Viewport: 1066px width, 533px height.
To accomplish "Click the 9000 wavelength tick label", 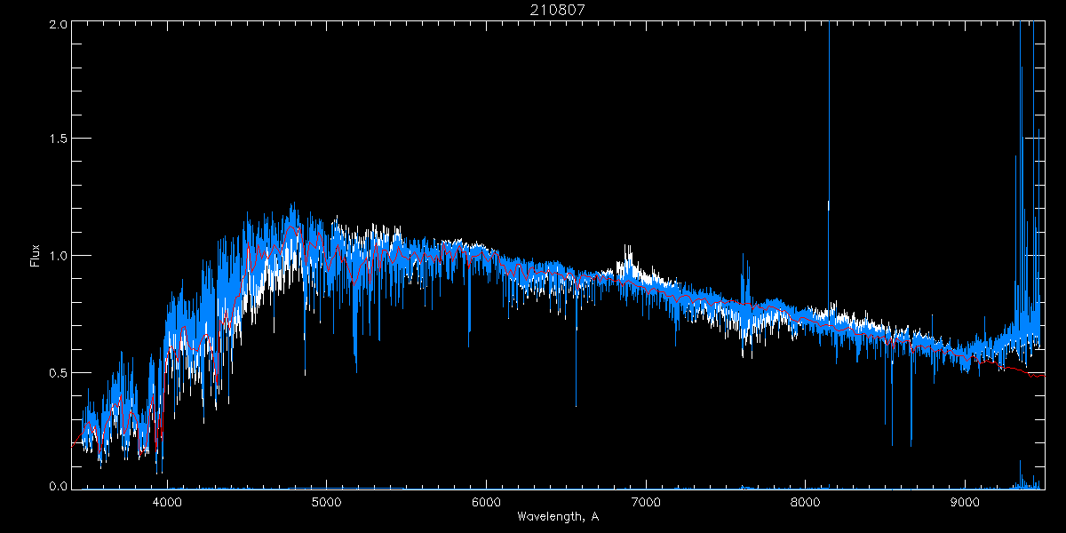I will click(965, 502).
